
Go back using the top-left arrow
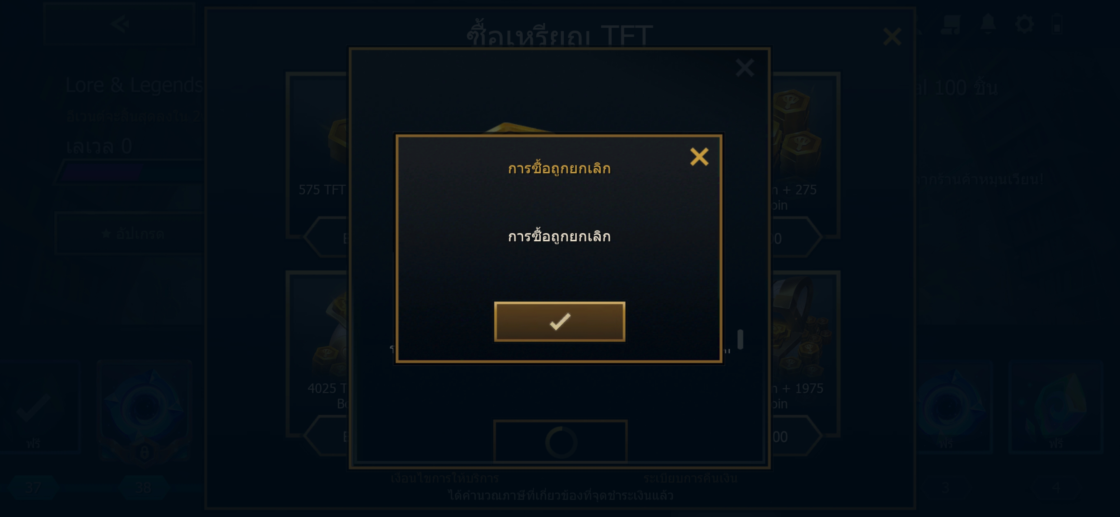pos(120,23)
